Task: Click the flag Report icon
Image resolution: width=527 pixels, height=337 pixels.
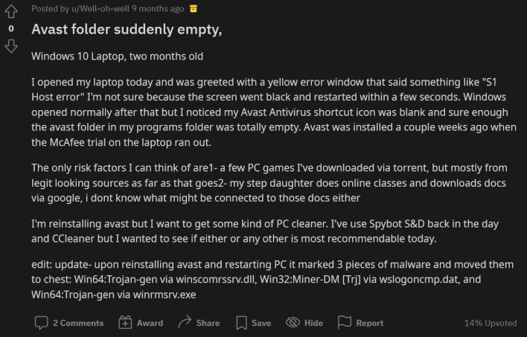Action: (345, 323)
